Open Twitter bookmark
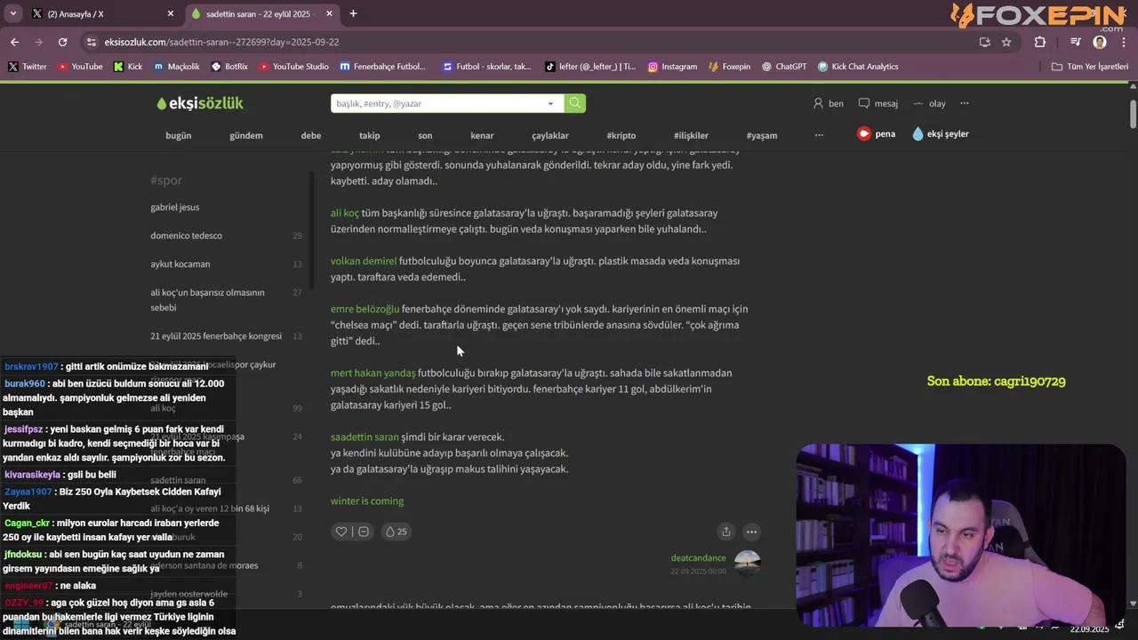The width and height of the screenshot is (1138, 640). click(x=28, y=67)
